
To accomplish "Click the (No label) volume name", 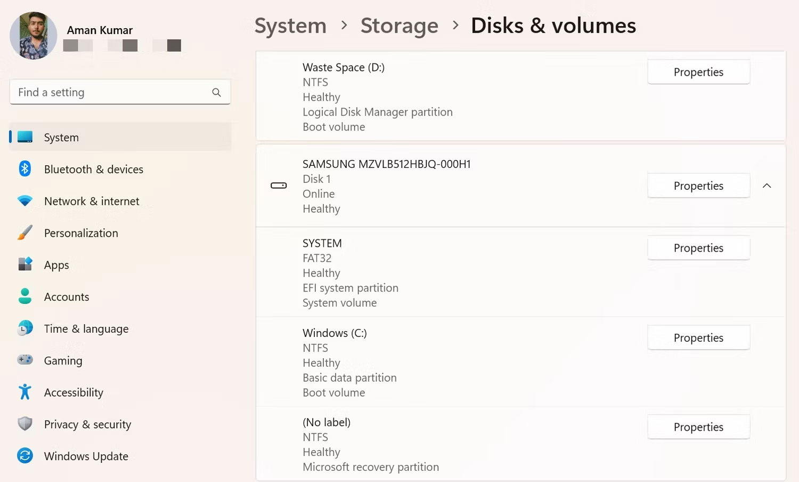I will pos(327,422).
